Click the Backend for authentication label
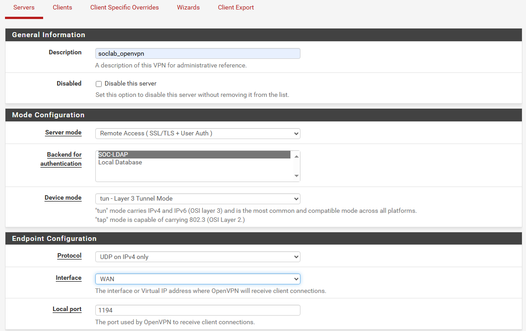Viewport: 526px width, 331px height. click(x=61, y=159)
